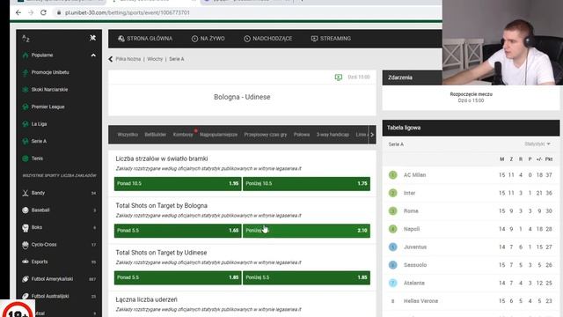Select La Liga in the sidebar
Image resolution: width=563 pixels, height=317 pixels.
pos(39,124)
